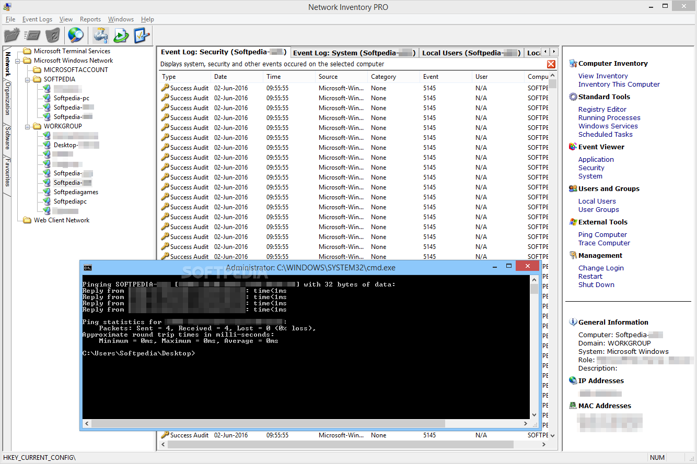Click the water faucet toolbar icon
697x464 pixels.
tap(100, 35)
